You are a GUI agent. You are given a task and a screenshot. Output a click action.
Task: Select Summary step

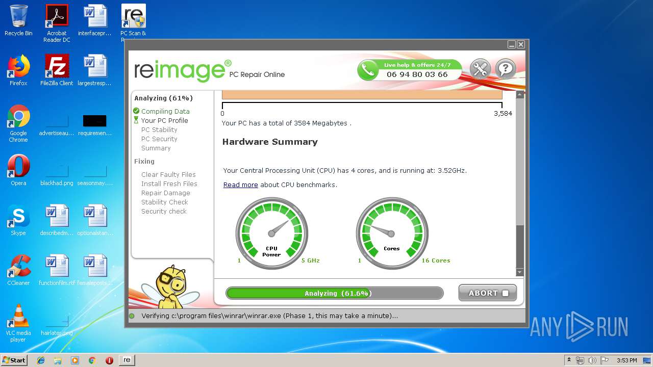click(156, 148)
